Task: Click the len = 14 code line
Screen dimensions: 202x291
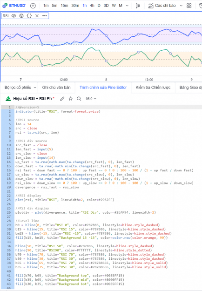Action: 23,124
